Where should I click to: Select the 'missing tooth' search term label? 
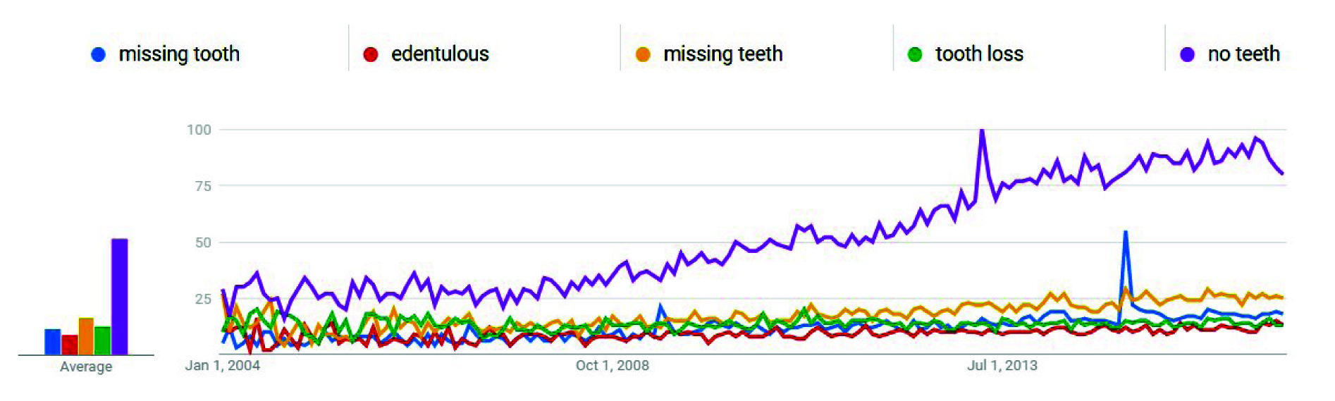[179, 54]
